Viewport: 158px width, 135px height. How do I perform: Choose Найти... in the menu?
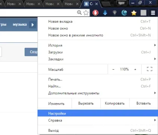click(98, 86)
